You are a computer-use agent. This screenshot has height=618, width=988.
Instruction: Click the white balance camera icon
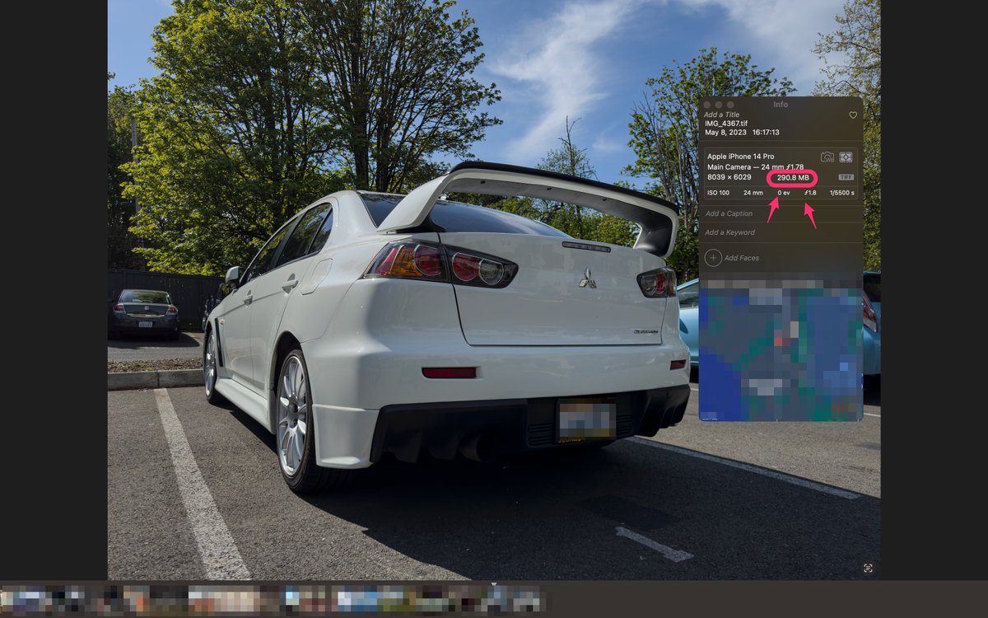point(827,157)
